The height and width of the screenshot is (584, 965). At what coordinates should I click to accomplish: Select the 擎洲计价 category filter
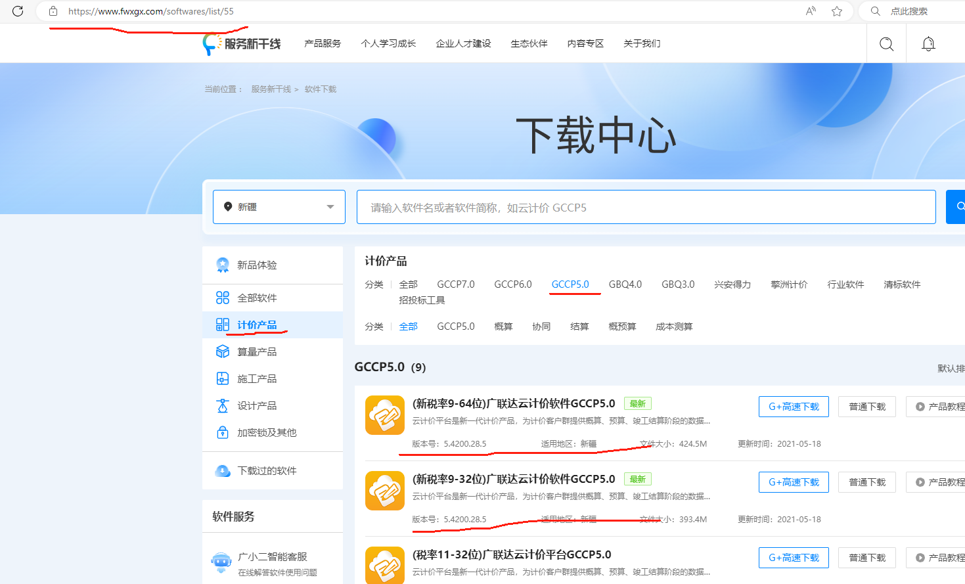pyautogui.click(x=789, y=284)
